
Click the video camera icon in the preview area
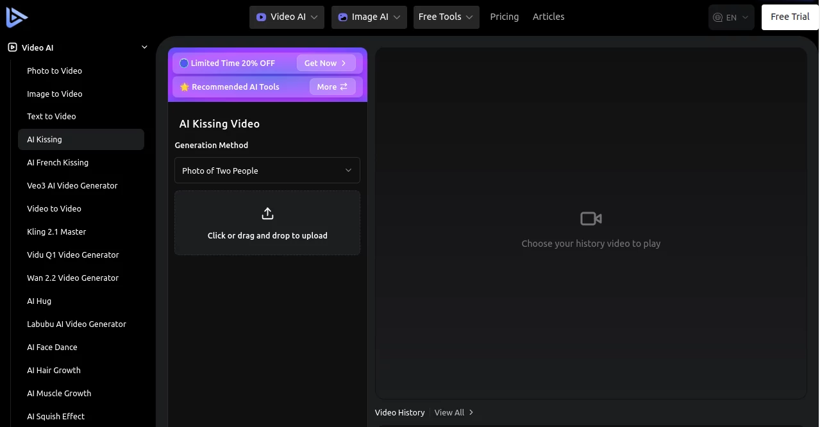point(590,218)
